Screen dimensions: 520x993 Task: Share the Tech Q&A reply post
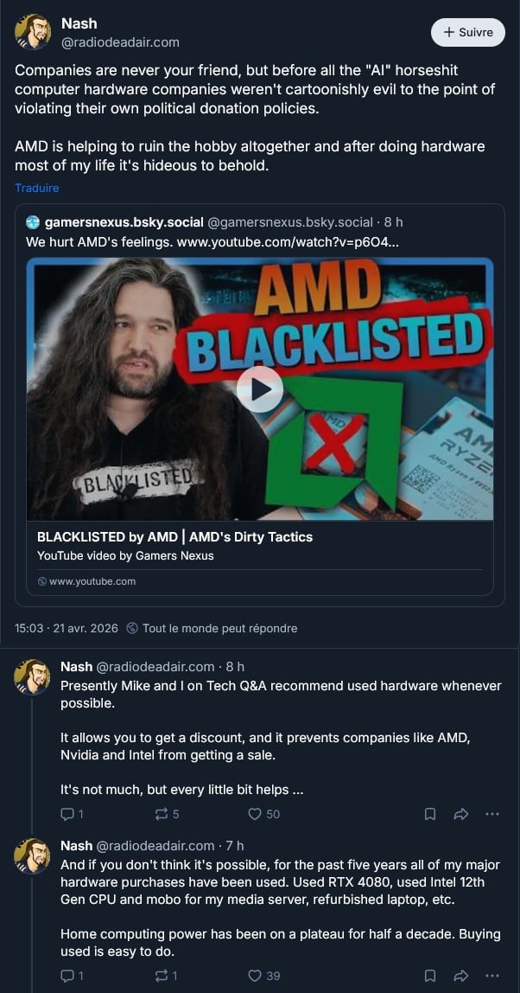pos(460,815)
